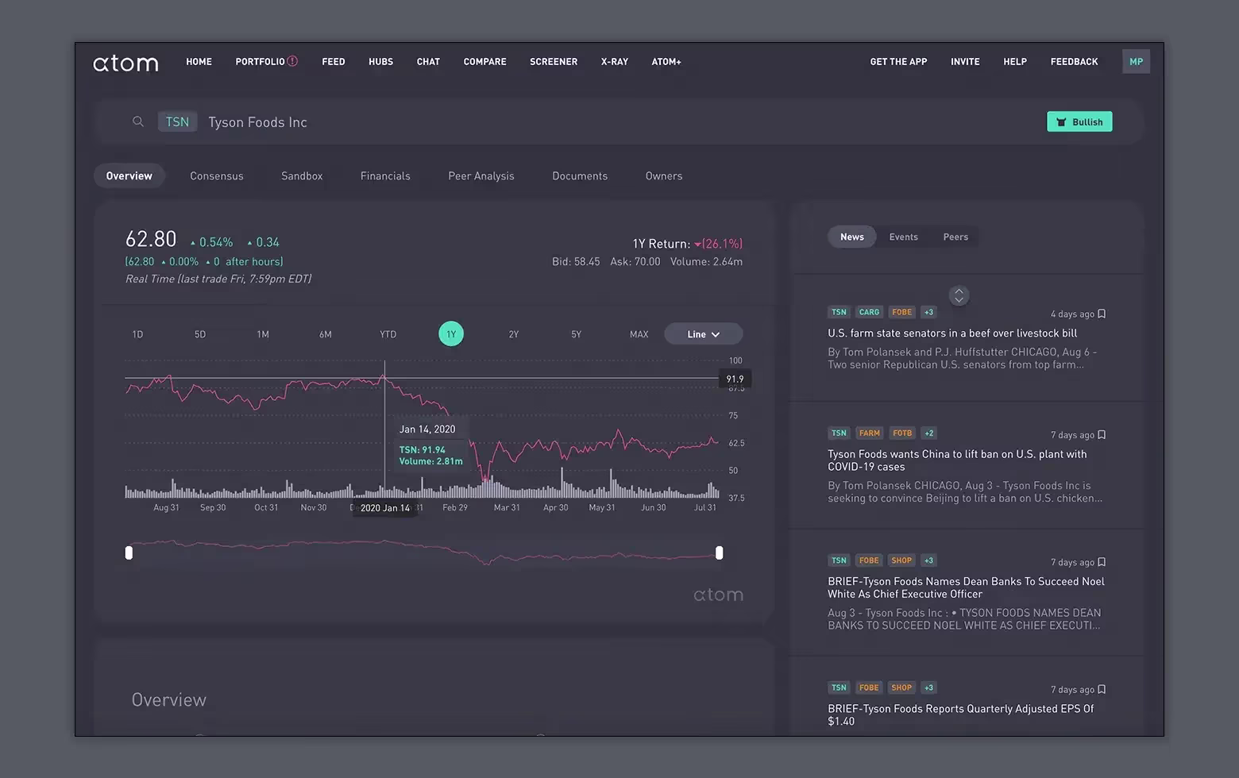Open the Screener menu item
Screen dimensions: 1239x778
[x=554, y=62]
